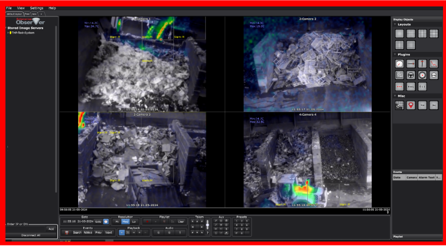Image resolution: width=446 pixels, height=246 pixels.
Task: Add the scatter plot plugin
Action: [x=399, y=75]
